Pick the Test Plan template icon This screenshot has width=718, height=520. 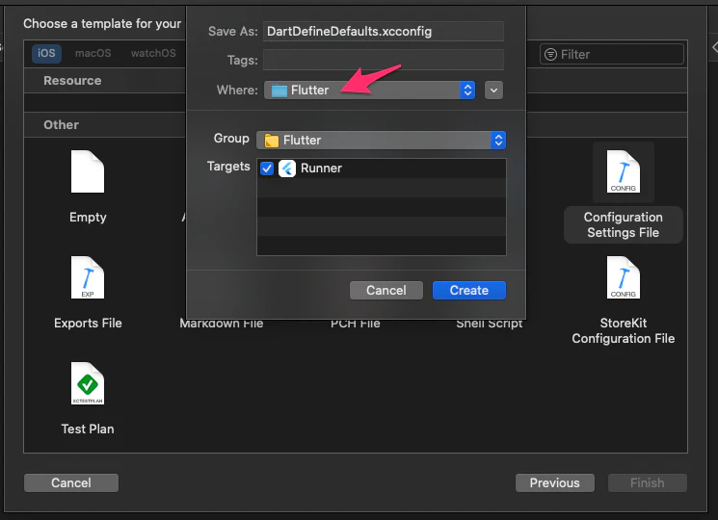pyautogui.click(x=88, y=383)
